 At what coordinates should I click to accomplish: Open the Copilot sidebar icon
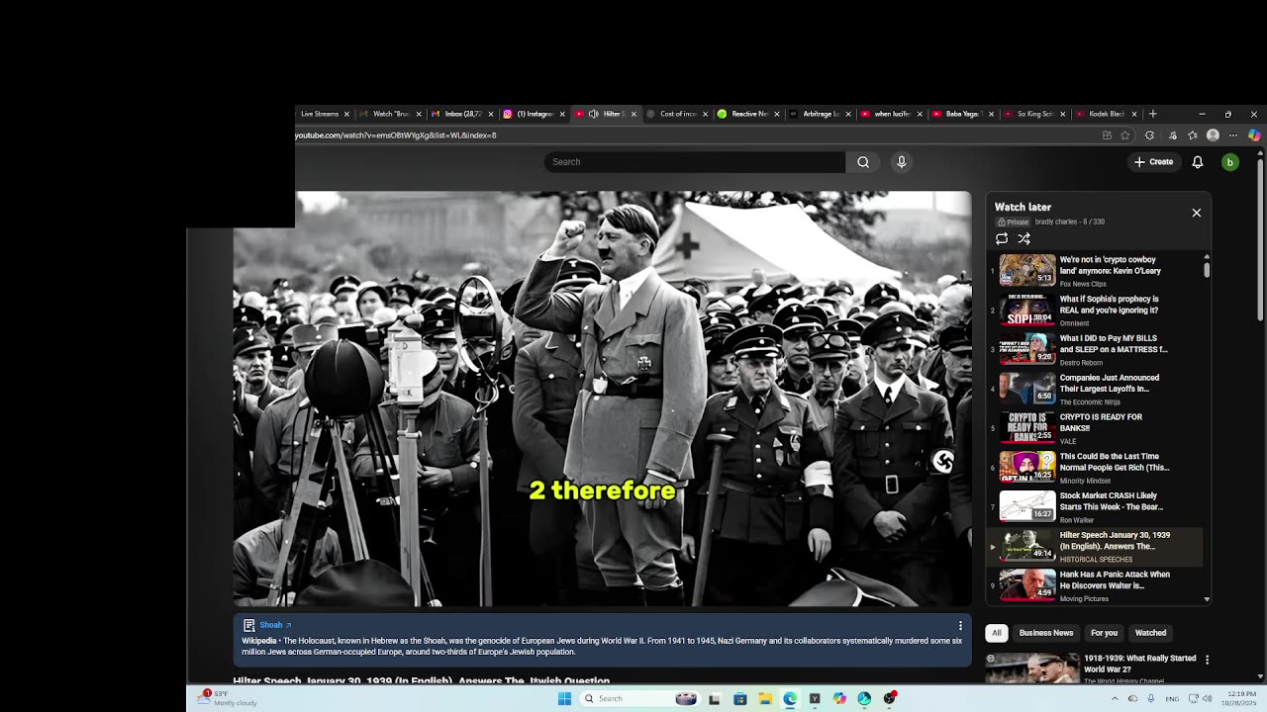pyautogui.click(x=1254, y=135)
